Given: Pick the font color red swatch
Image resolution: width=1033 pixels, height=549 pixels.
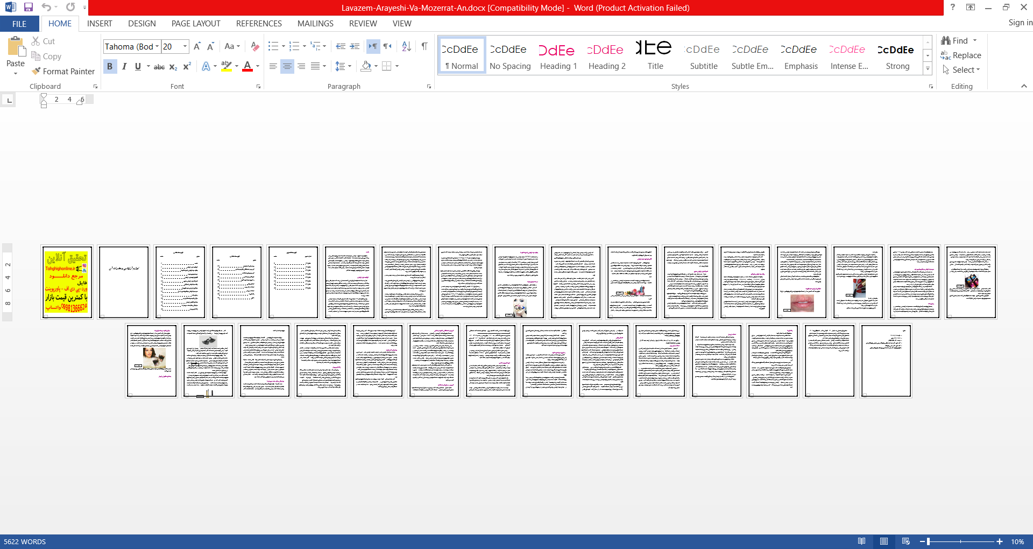Looking at the screenshot, I should 247,67.
